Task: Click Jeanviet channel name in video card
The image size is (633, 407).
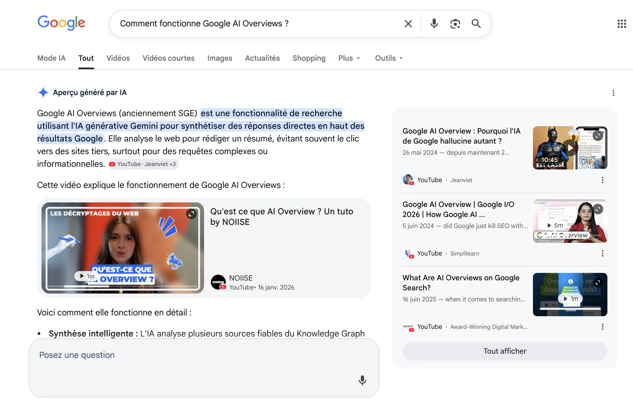Action: 461,180
